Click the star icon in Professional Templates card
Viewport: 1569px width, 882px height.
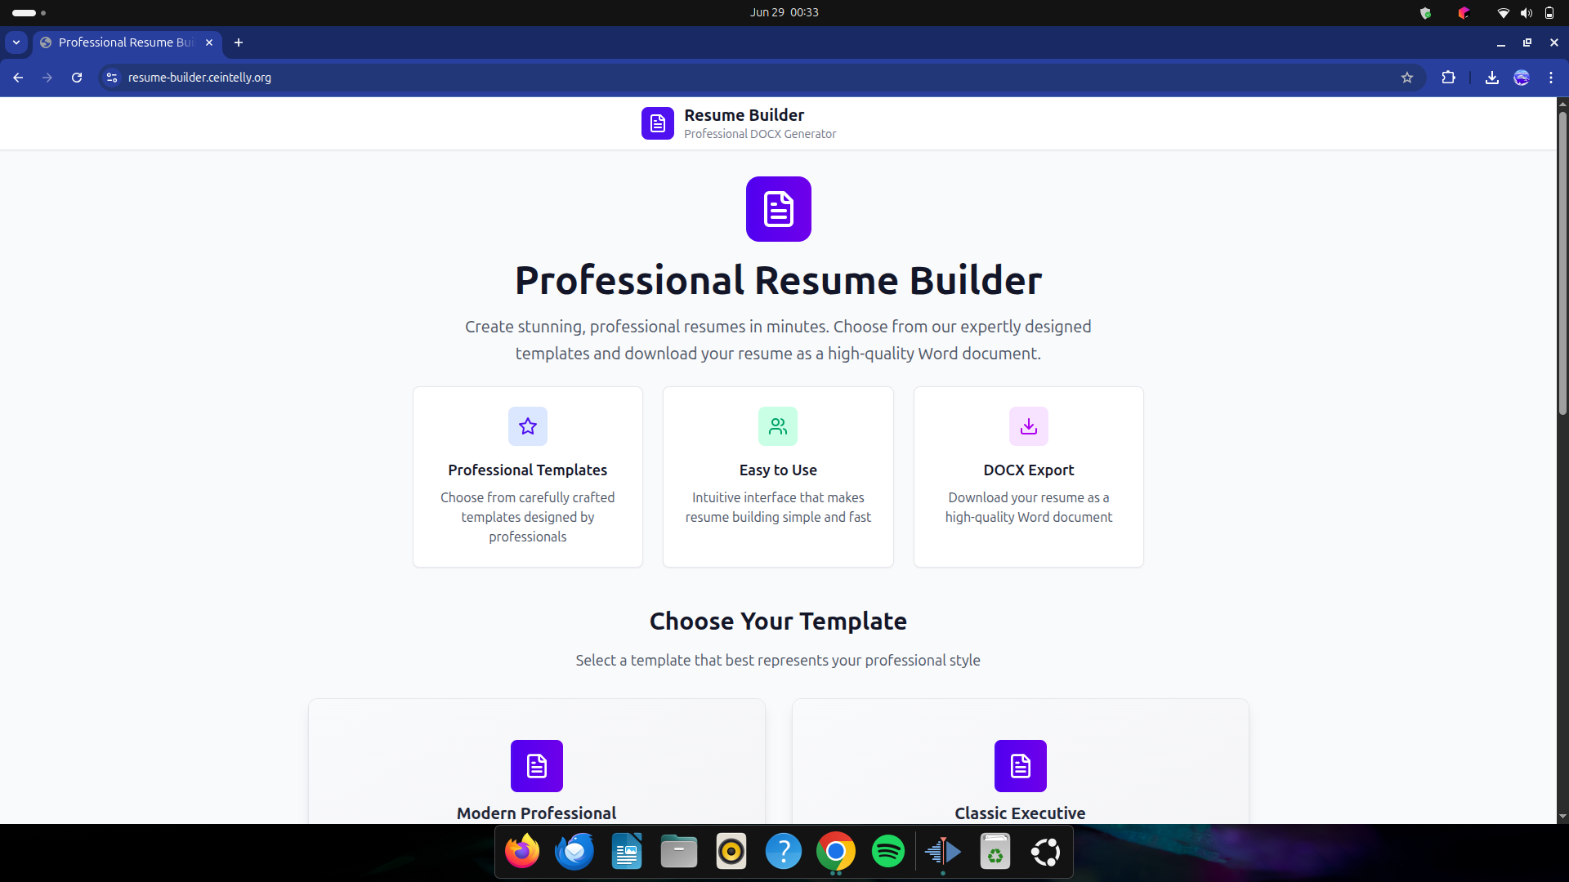527,426
